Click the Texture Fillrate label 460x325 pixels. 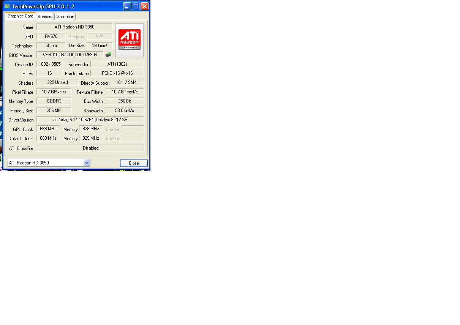pos(90,92)
